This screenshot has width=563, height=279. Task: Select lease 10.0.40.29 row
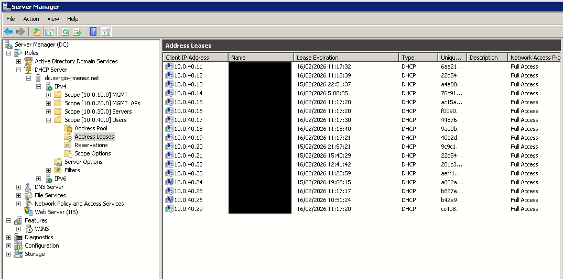point(362,209)
